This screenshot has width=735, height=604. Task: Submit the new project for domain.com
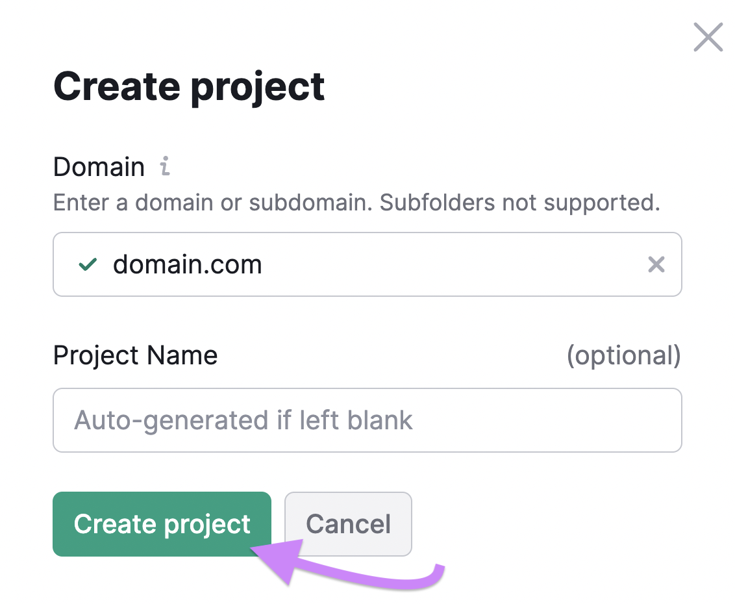click(x=162, y=524)
